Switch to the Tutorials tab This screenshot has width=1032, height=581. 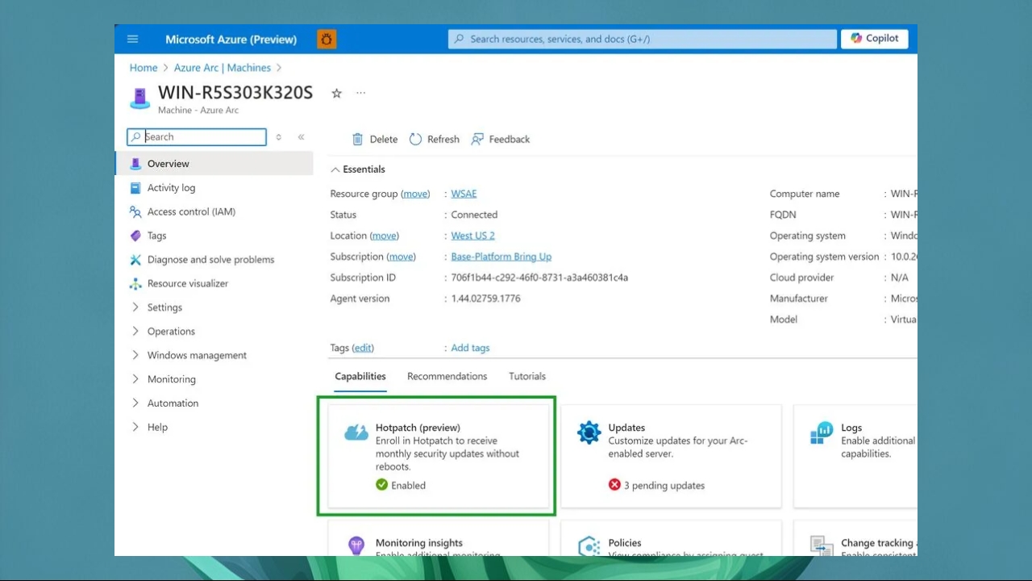[527, 376]
